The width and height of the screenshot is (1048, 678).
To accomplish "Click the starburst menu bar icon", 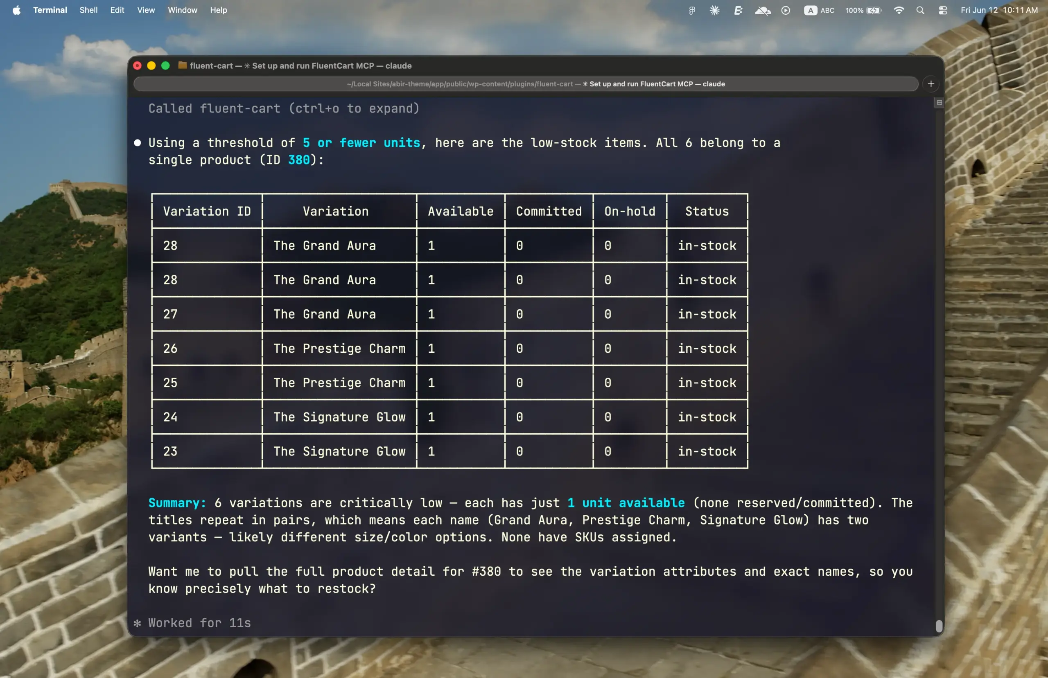I will tap(715, 10).
